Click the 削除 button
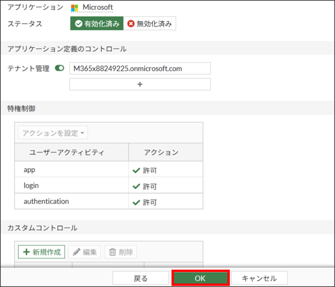This screenshot has height=287, width=335. (121, 252)
